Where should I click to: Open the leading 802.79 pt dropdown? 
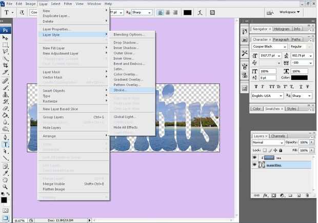(310, 55)
